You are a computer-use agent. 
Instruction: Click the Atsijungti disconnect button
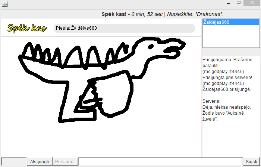click(x=40, y=161)
